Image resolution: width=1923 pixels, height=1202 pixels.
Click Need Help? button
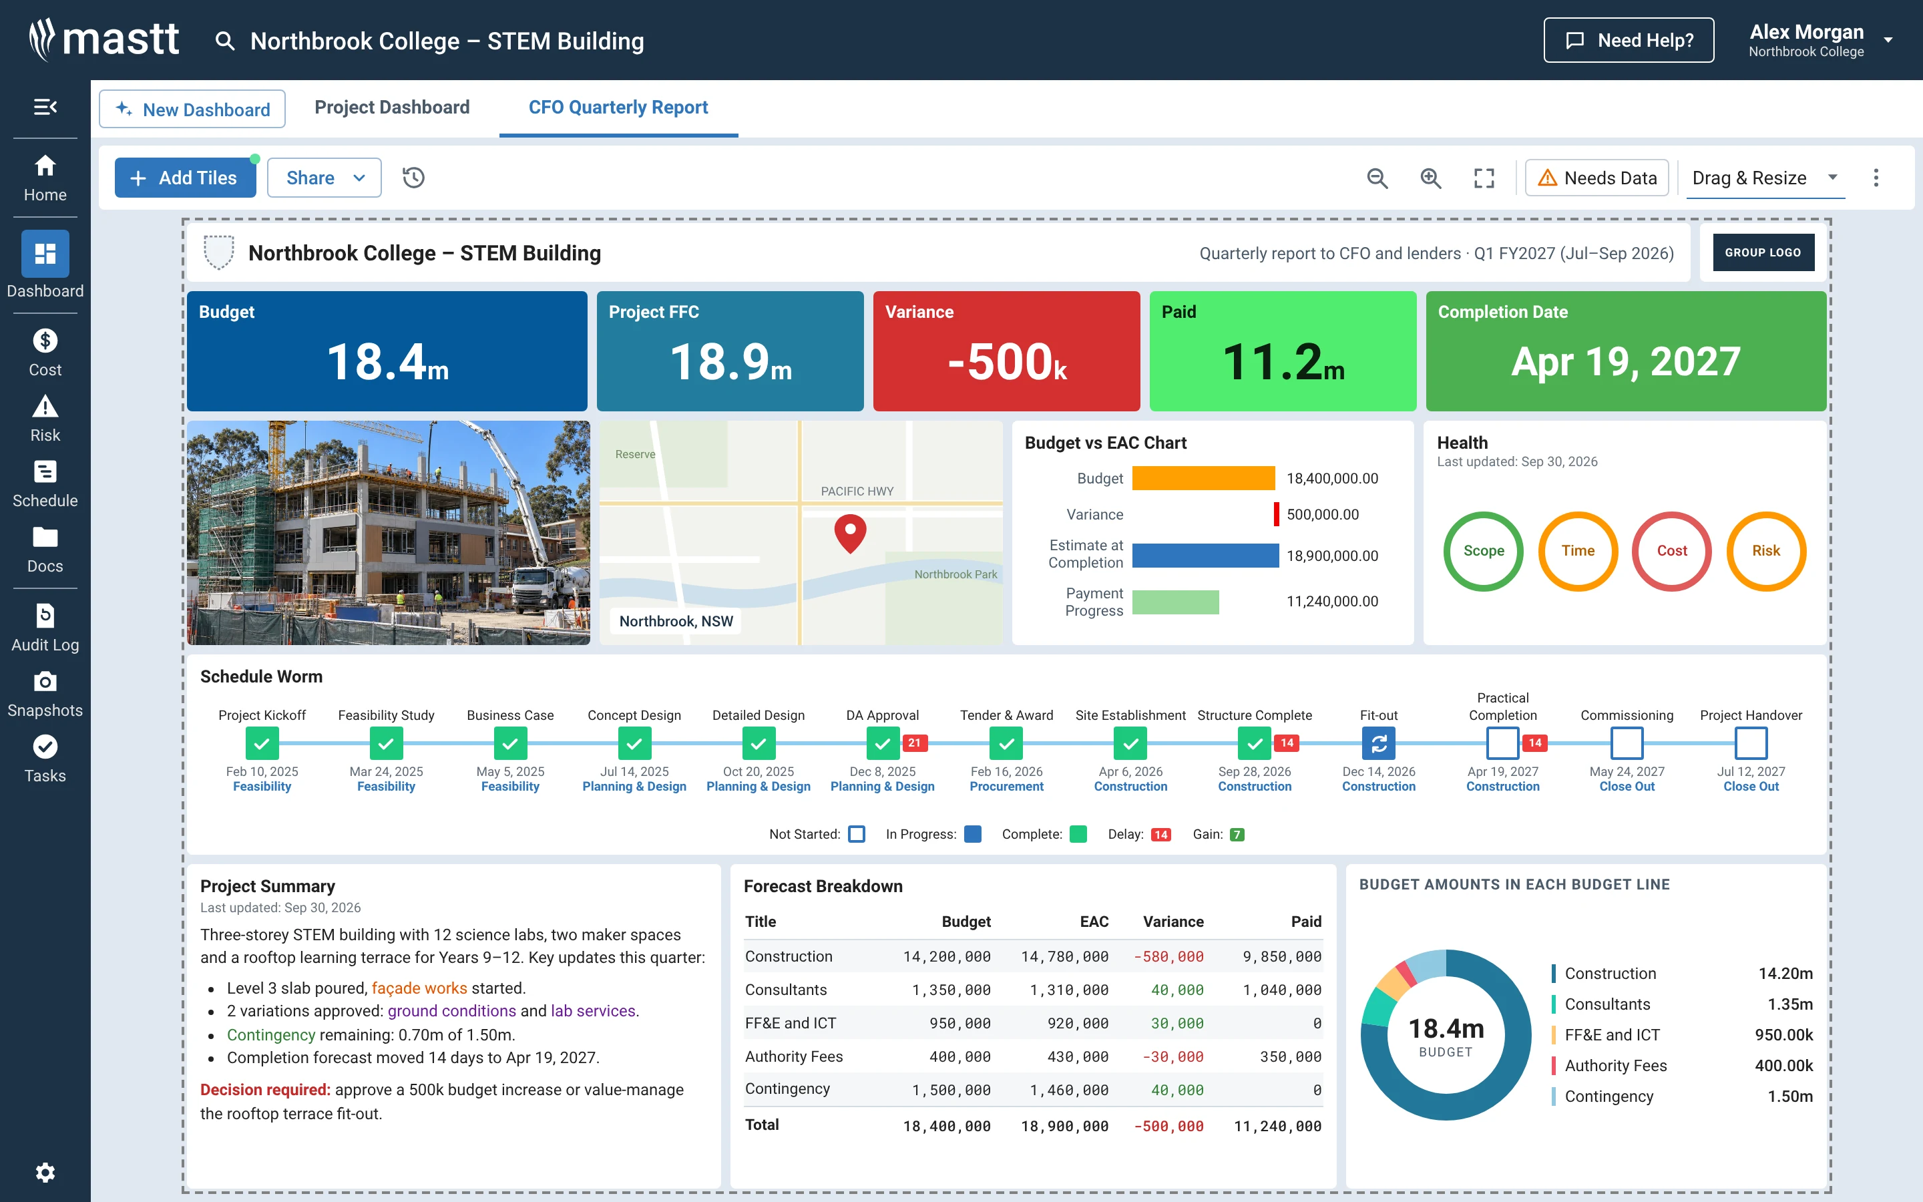pos(1628,40)
